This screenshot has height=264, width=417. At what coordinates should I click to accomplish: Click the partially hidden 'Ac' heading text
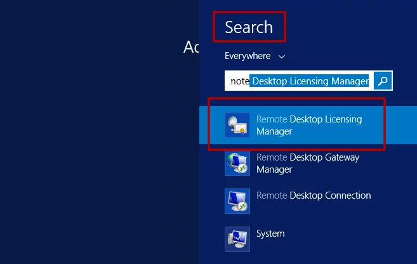(191, 46)
